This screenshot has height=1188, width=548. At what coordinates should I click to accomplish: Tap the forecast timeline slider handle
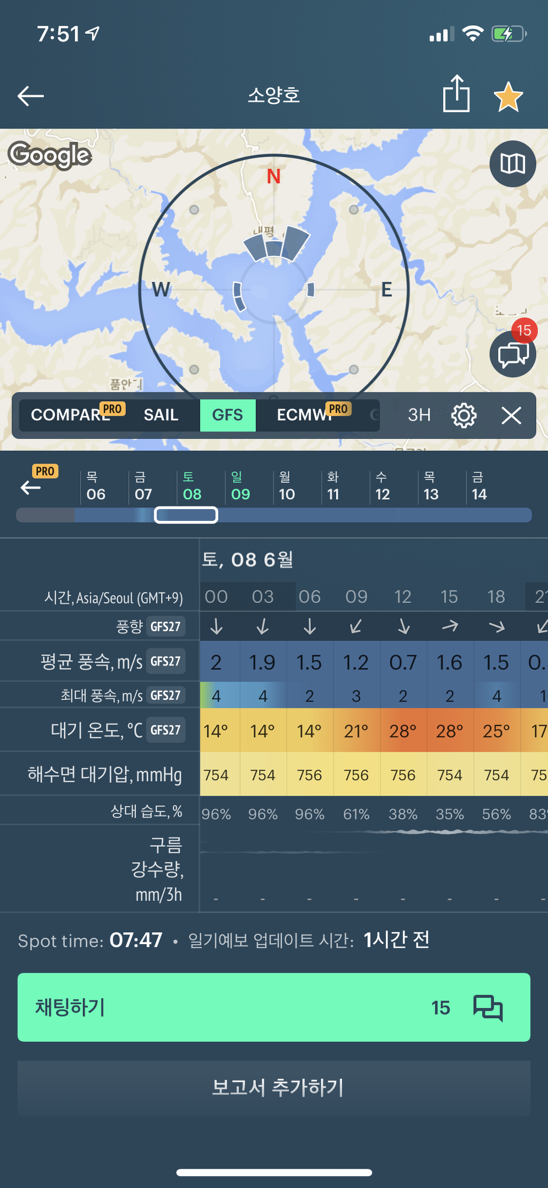click(186, 515)
